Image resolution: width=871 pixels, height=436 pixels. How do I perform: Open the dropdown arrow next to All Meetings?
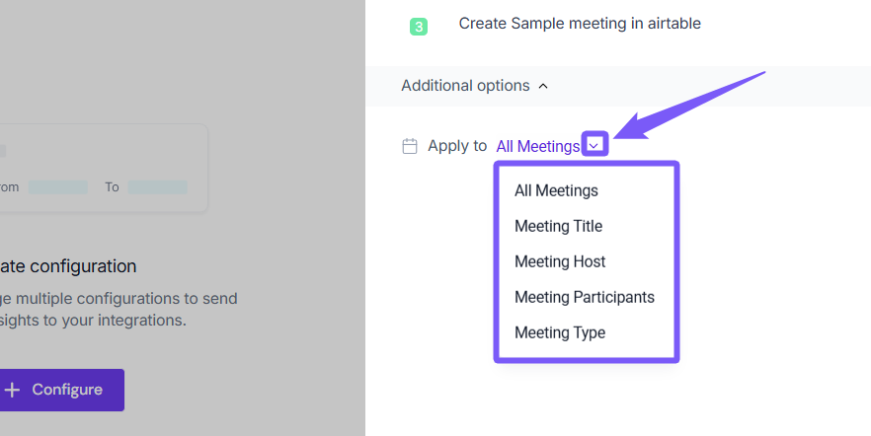[x=594, y=146]
